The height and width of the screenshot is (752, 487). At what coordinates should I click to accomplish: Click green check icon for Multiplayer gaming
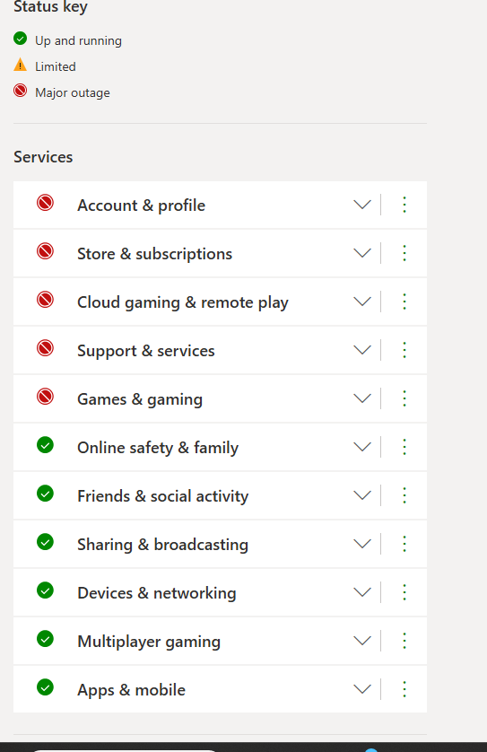pyautogui.click(x=45, y=639)
